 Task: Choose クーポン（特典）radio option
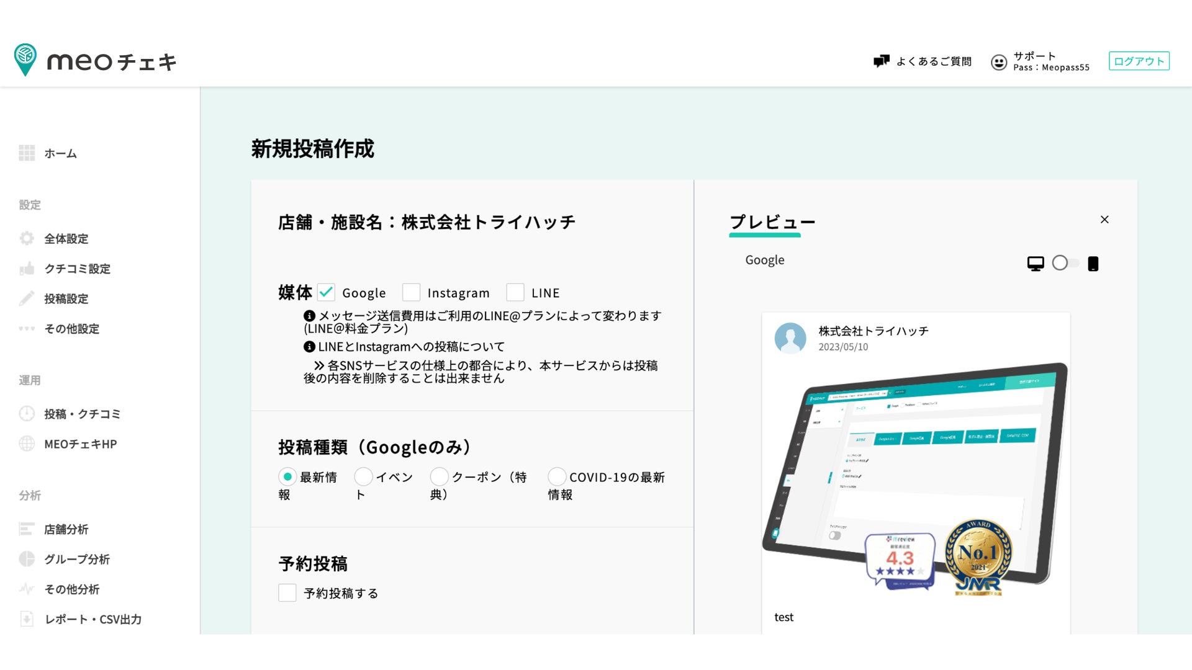point(439,476)
